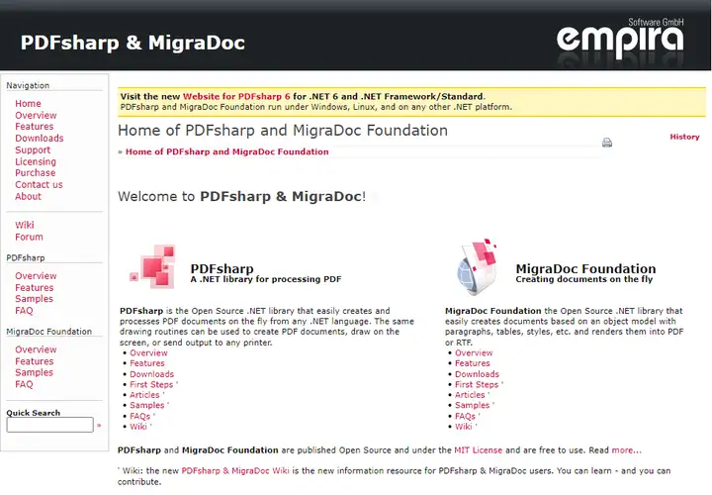Viewport: 712px width, 495px height.
Task: Click the Home of PDFsharp breadcrumb link
Action: 227,151
